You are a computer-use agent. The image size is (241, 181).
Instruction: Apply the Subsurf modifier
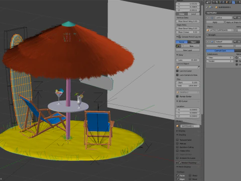(220, 46)
